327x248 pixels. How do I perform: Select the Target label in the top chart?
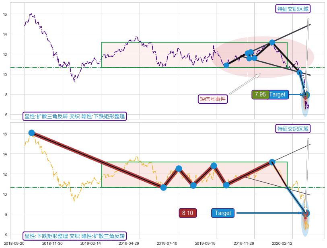tap(277, 94)
